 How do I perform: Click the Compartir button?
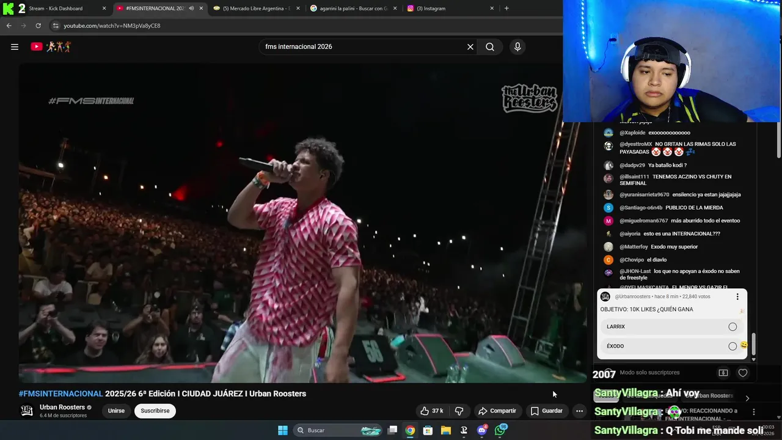click(x=497, y=411)
